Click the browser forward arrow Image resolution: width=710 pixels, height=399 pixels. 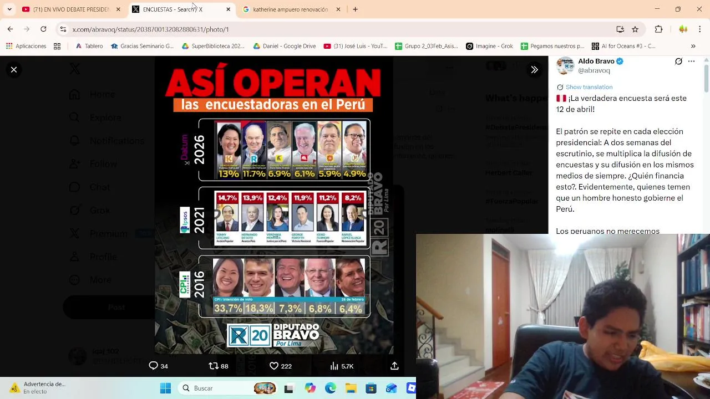pyautogui.click(x=27, y=29)
